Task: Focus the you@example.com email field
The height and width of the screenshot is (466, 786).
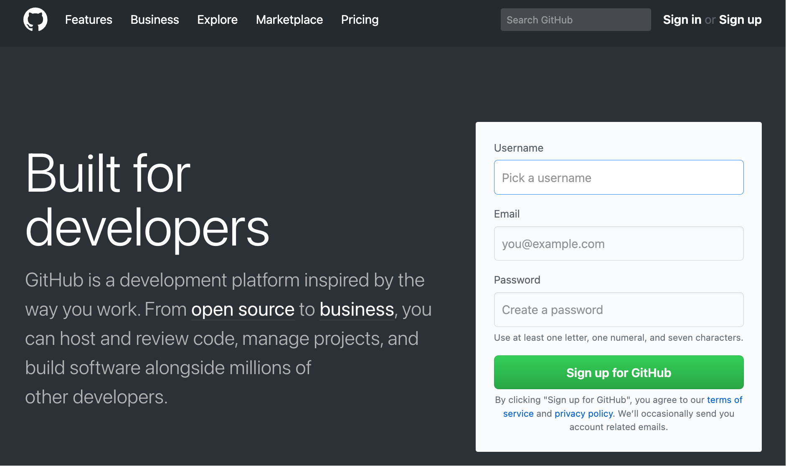Action: 618,243
